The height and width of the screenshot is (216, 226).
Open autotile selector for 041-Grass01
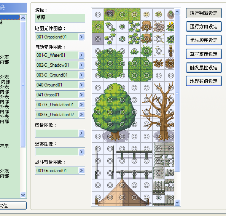pyautogui.click(x=81, y=94)
